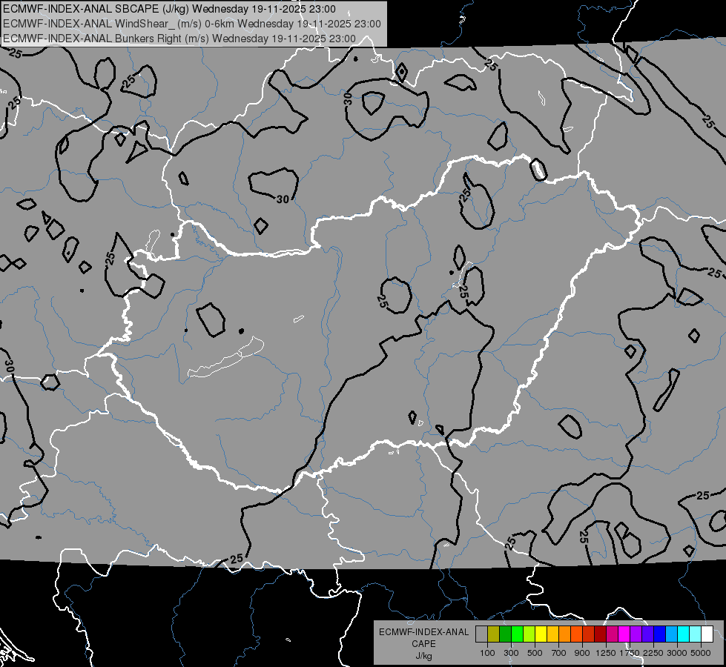Select the gray legend swatch below 100 J/kg
The width and height of the screenshot is (726, 667).
click(x=481, y=634)
